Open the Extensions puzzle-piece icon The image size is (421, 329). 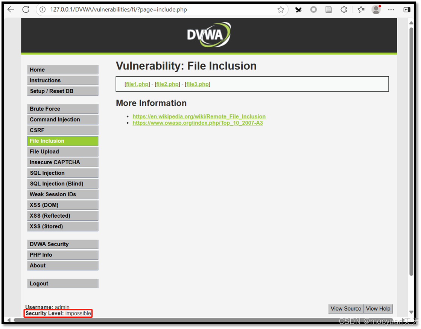[x=343, y=10]
